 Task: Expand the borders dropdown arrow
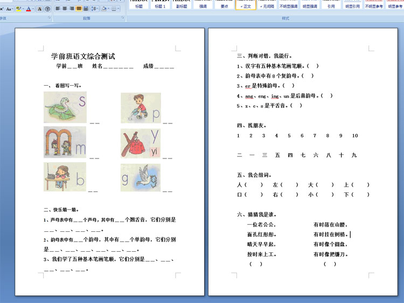pos(119,9)
